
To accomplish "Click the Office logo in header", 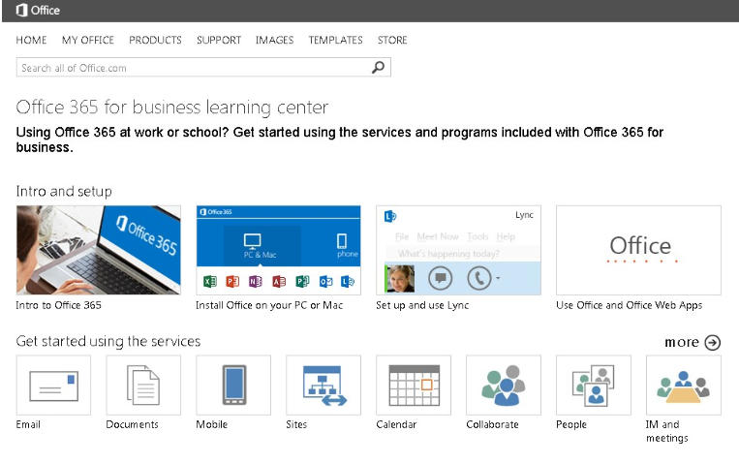I will pyautogui.click(x=38, y=11).
